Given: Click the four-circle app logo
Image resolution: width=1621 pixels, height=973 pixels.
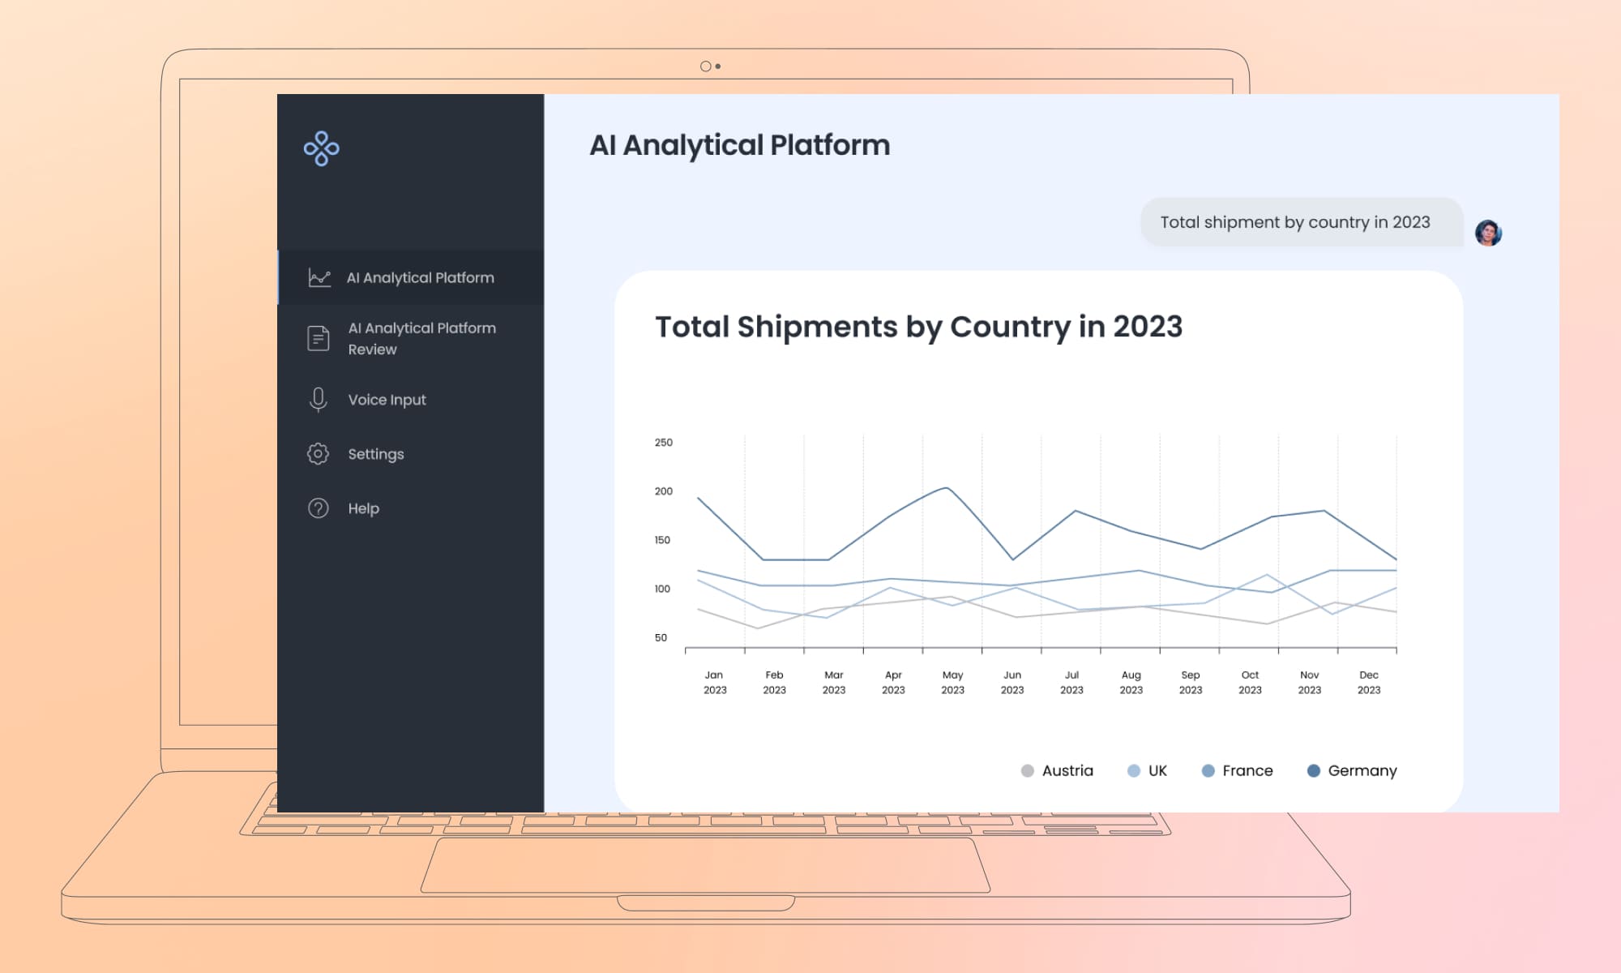Looking at the screenshot, I should 321,148.
